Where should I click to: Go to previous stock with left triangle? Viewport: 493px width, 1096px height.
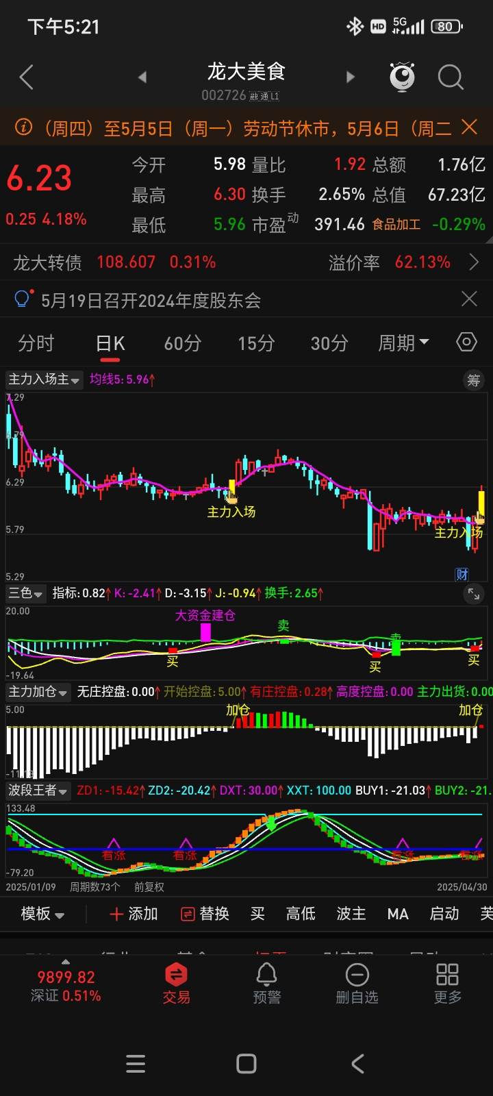[x=142, y=77]
